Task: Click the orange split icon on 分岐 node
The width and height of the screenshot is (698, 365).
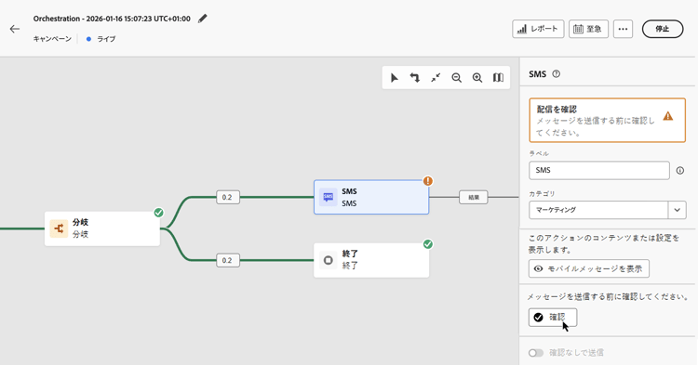Action: [x=59, y=228]
